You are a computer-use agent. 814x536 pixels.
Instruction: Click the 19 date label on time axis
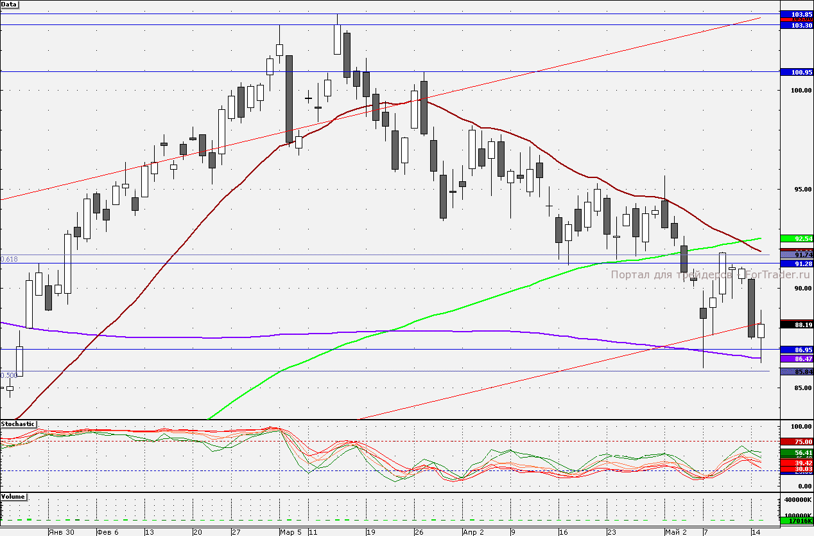(x=370, y=532)
